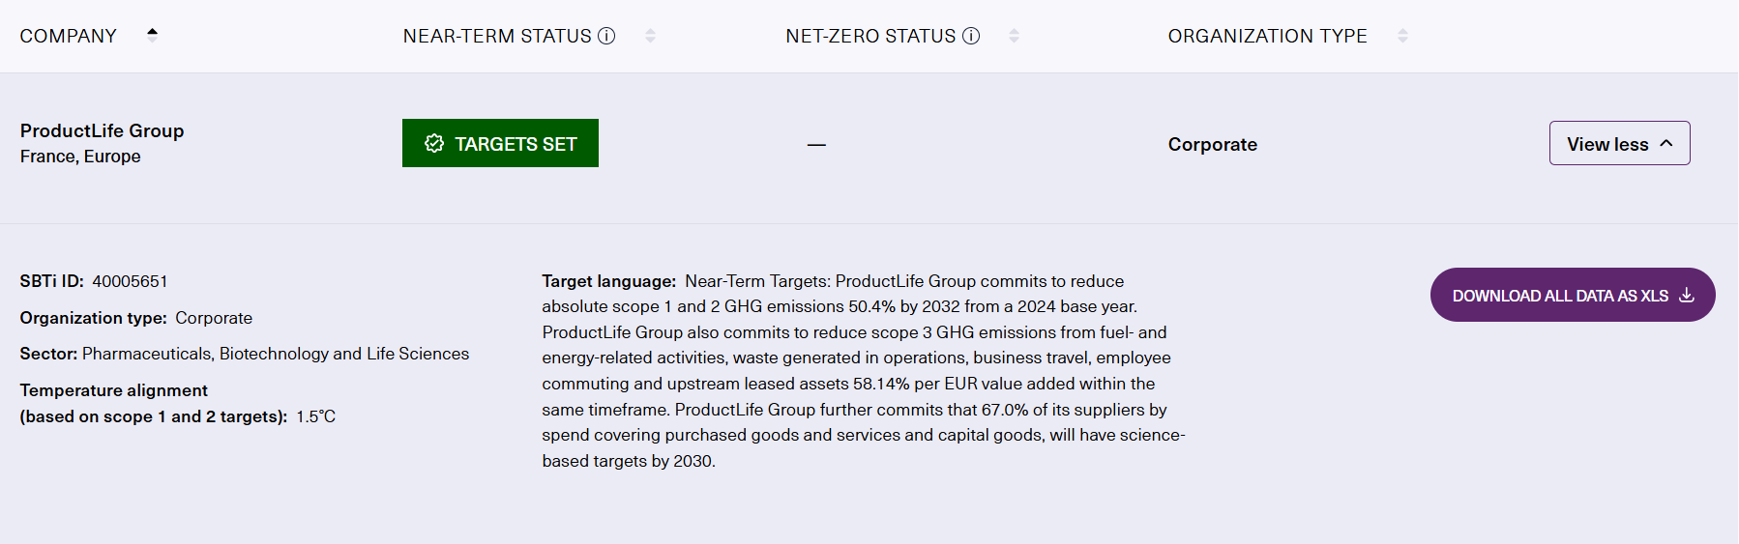Click the bold Corporate value in the row

[x=1212, y=144]
